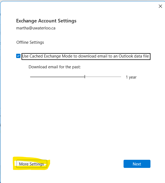Click the midpoint of slider's filled portion
165x183 pixels.
[58, 77]
